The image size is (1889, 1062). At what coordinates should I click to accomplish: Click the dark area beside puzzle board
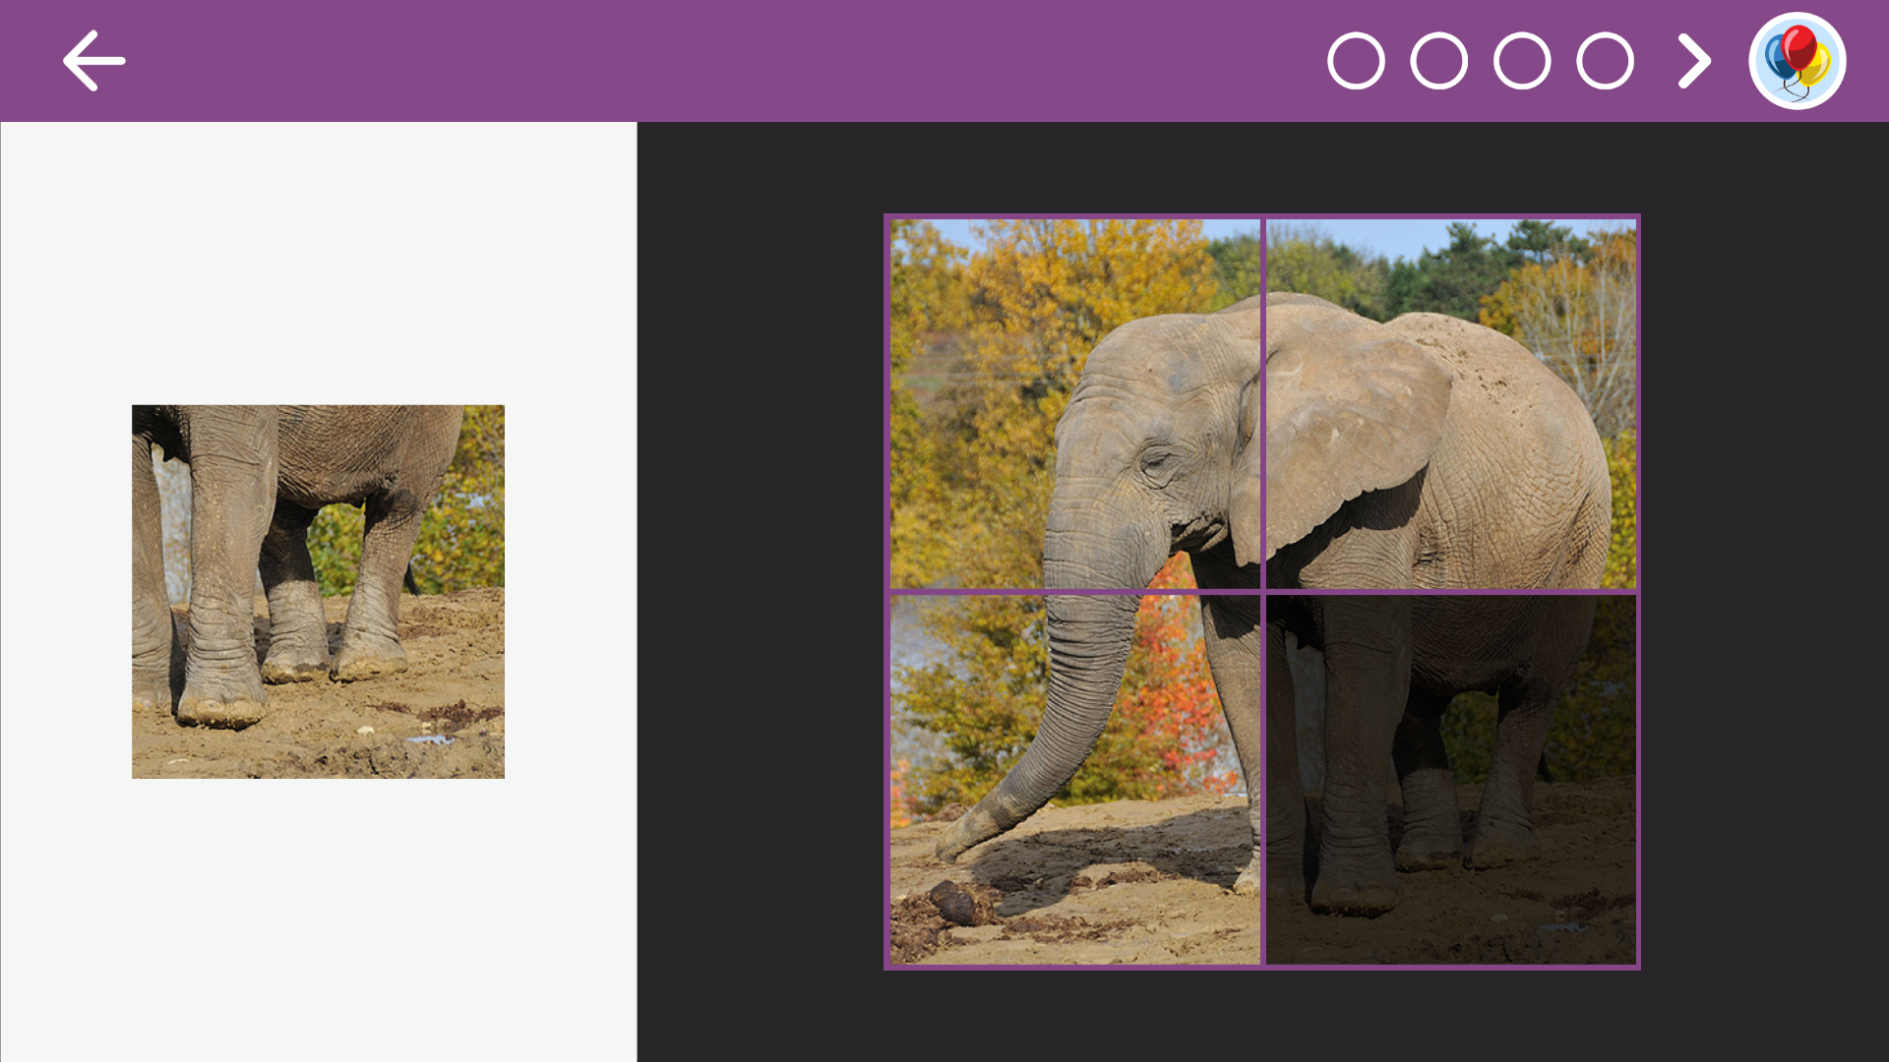click(x=760, y=590)
